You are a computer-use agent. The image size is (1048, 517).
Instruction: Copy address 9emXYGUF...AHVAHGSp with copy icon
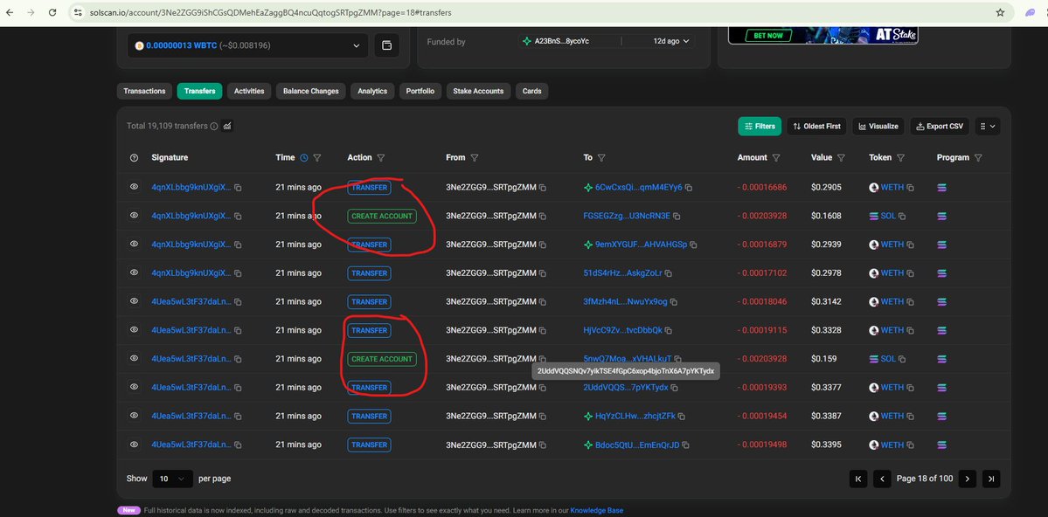[x=693, y=245]
